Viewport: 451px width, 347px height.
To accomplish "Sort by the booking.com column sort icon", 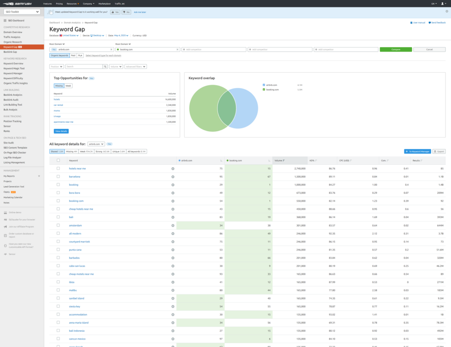I will pos(269,161).
